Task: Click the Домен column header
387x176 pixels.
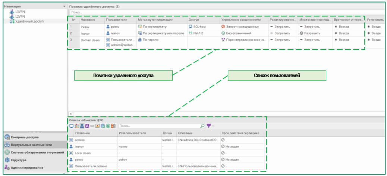Action: coord(169,133)
